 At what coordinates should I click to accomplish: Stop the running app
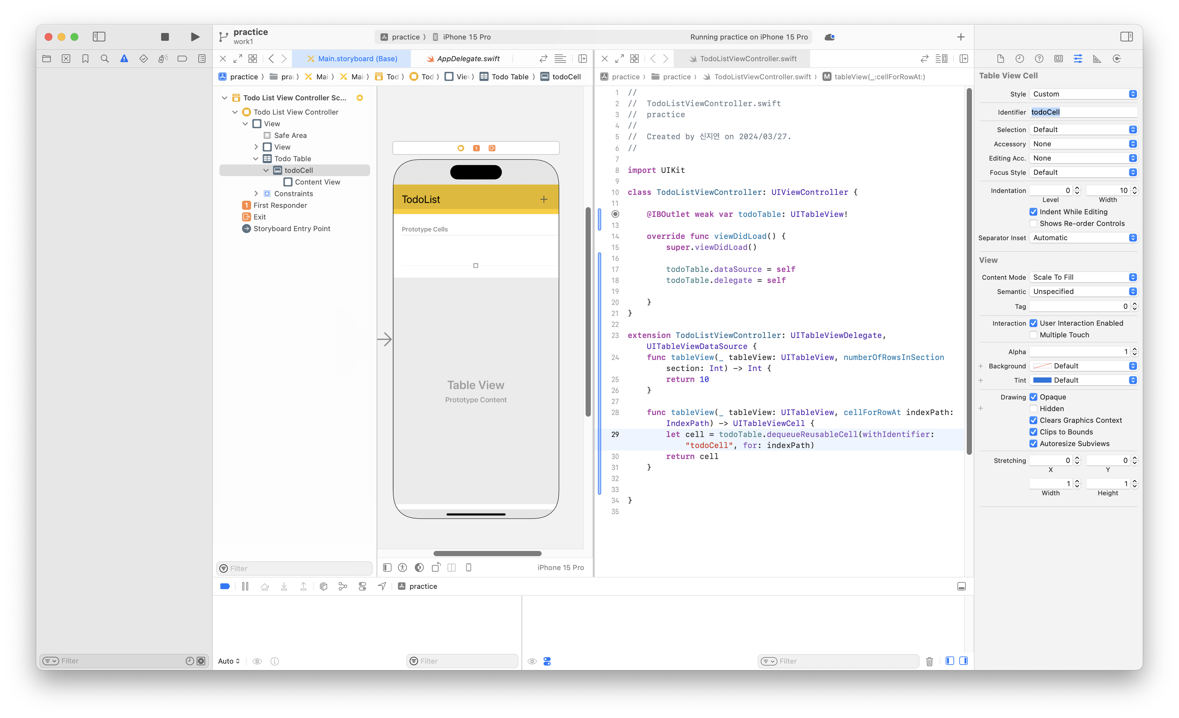[x=165, y=37]
